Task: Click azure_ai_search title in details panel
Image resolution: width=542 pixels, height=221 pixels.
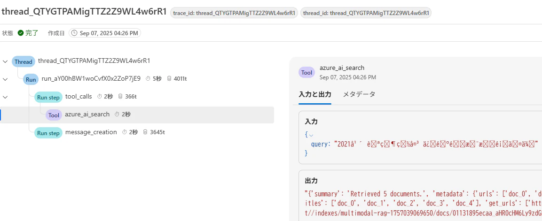Action: click(342, 68)
